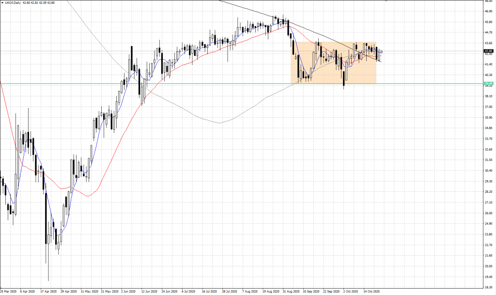Viewport: 496px width, 295px height.
Task: Select the current price tag 42.80
Action: (488, 51)
